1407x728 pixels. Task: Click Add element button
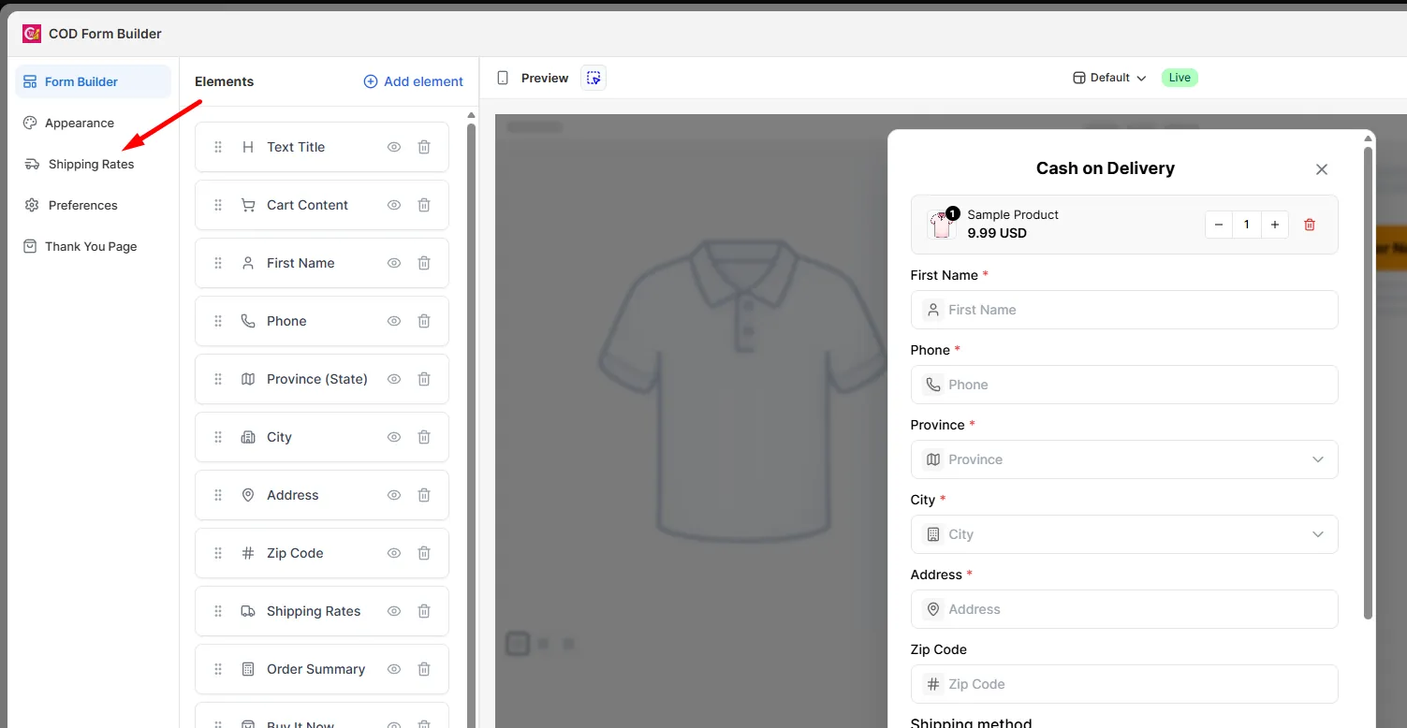(413, 81)
